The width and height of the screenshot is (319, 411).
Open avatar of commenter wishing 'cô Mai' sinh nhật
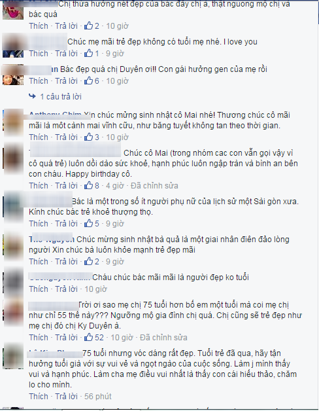click(13, 120)
